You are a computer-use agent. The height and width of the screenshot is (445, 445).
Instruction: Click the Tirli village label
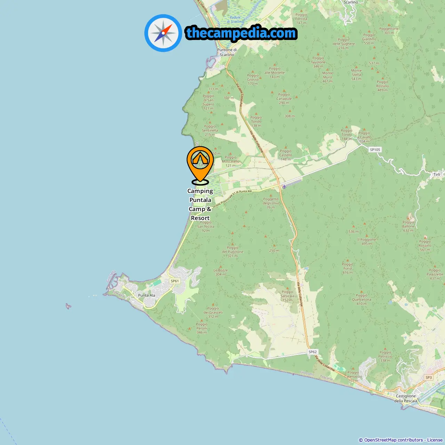pyautogui.click(x=437, y=175)
